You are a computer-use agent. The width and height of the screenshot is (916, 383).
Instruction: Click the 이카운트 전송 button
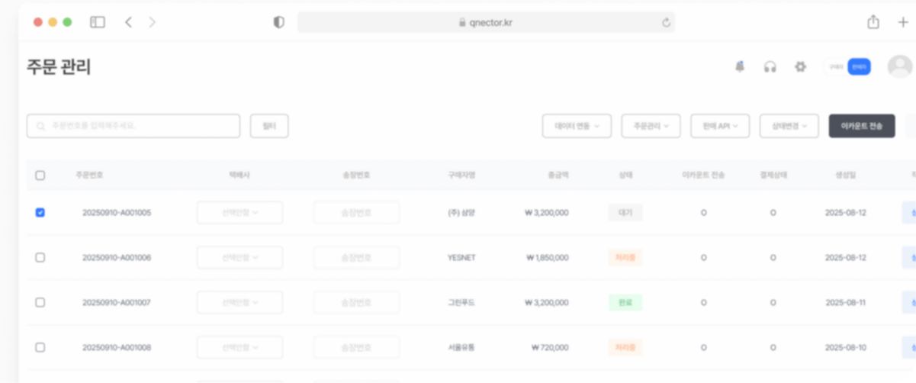[x=862, y=126]
